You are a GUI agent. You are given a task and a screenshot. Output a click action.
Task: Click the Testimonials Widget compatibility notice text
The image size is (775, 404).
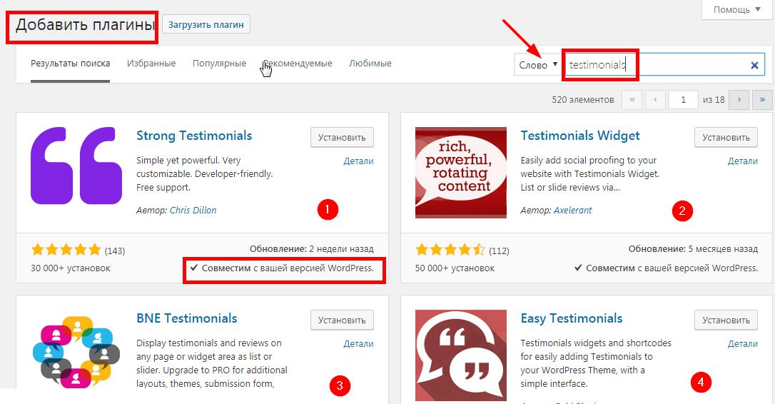click(x=666, y=268)
